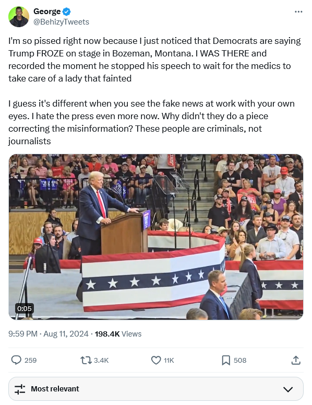Open the three-dot more options menu

298,11
